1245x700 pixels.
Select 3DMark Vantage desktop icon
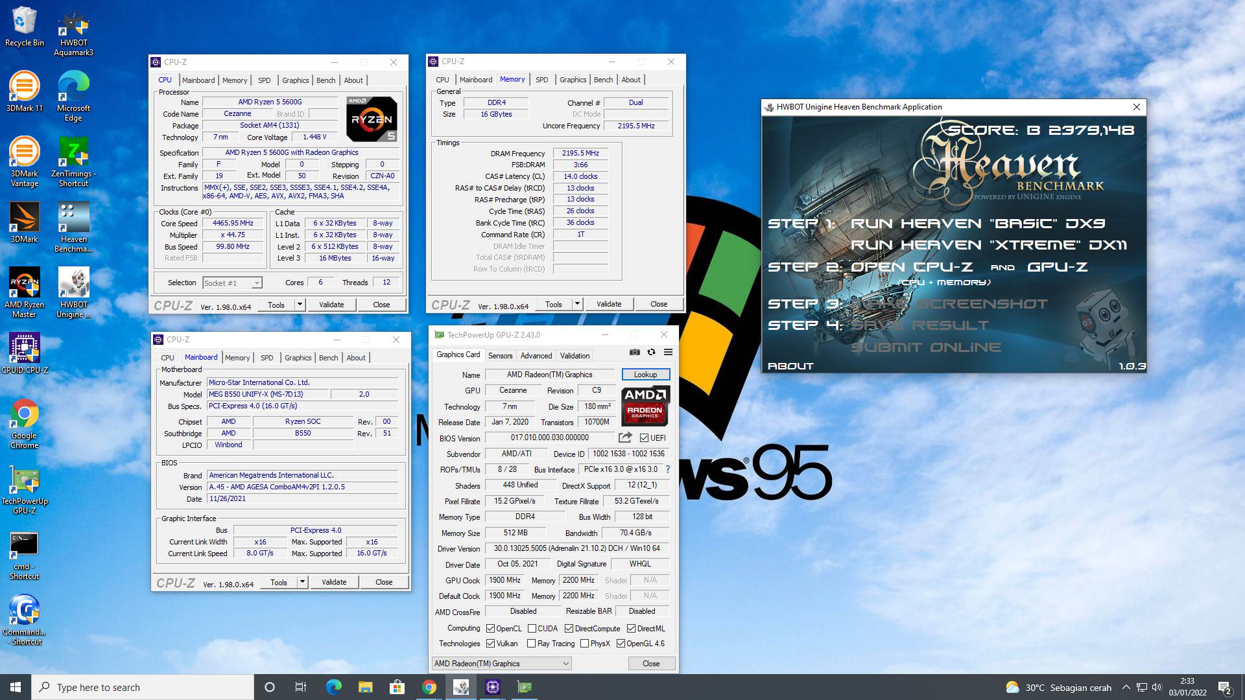[24, 162]
